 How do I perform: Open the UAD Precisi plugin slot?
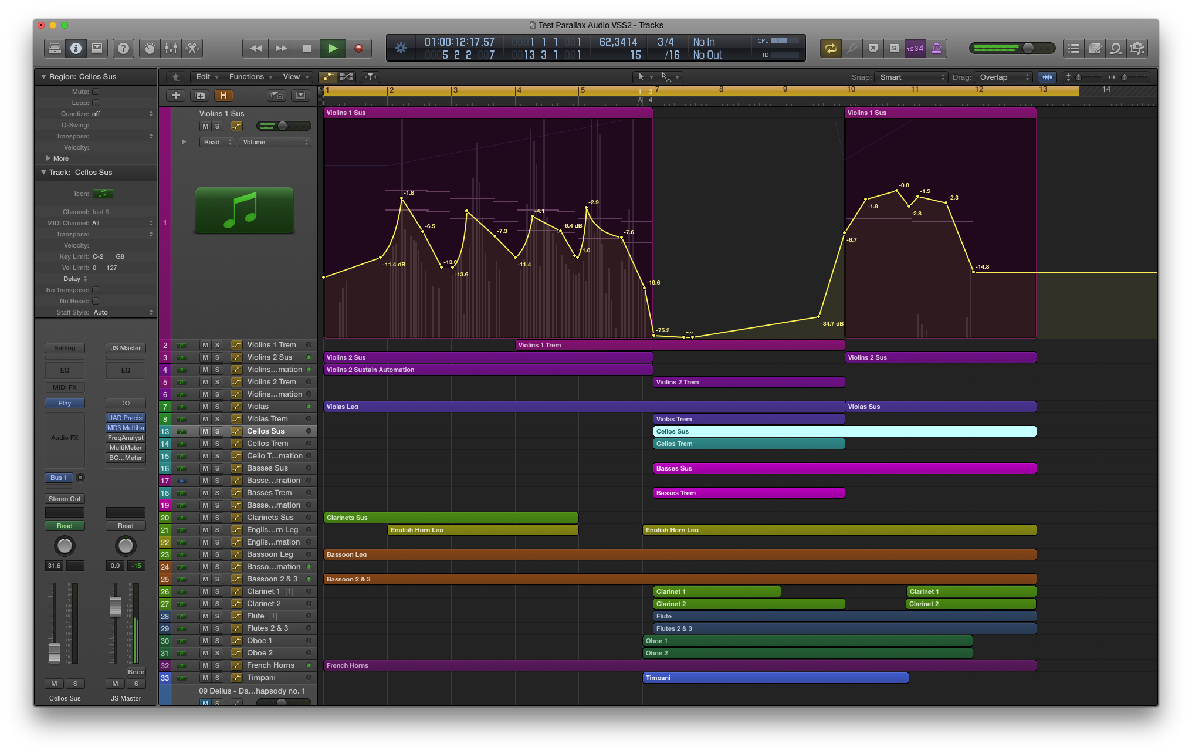[x=125, y=417]
